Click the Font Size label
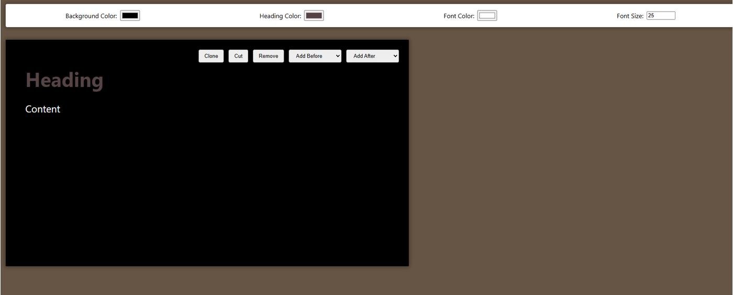This screenshot has width=733, height=295. click(630, 16)
